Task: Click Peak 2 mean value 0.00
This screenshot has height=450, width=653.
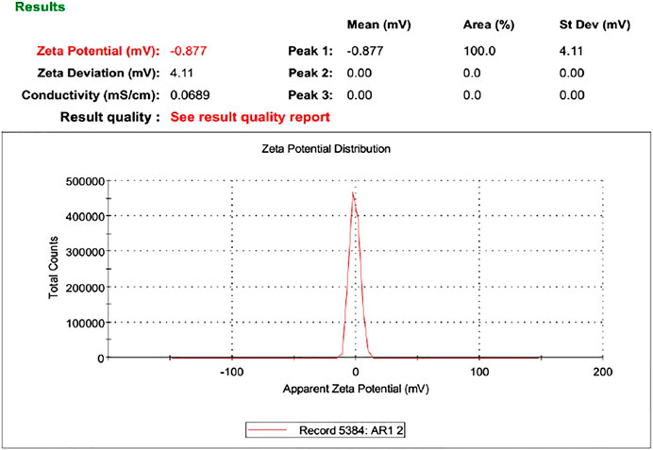Action: pyautogui.click(x=360, y=73)
